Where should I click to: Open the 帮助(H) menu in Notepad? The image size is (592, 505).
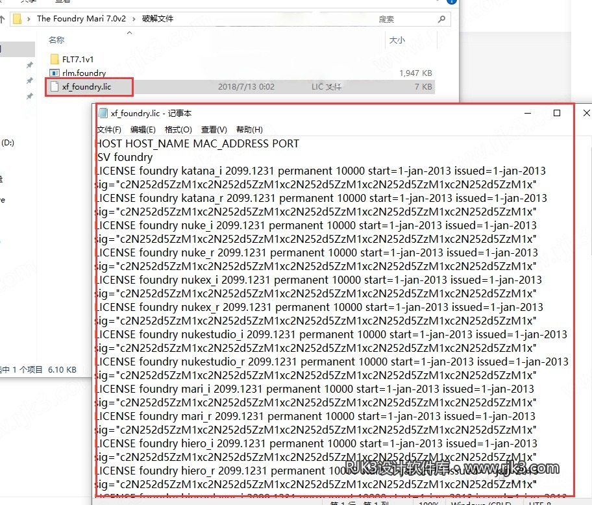point(249,129)
